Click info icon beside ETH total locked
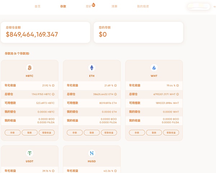 116,94
